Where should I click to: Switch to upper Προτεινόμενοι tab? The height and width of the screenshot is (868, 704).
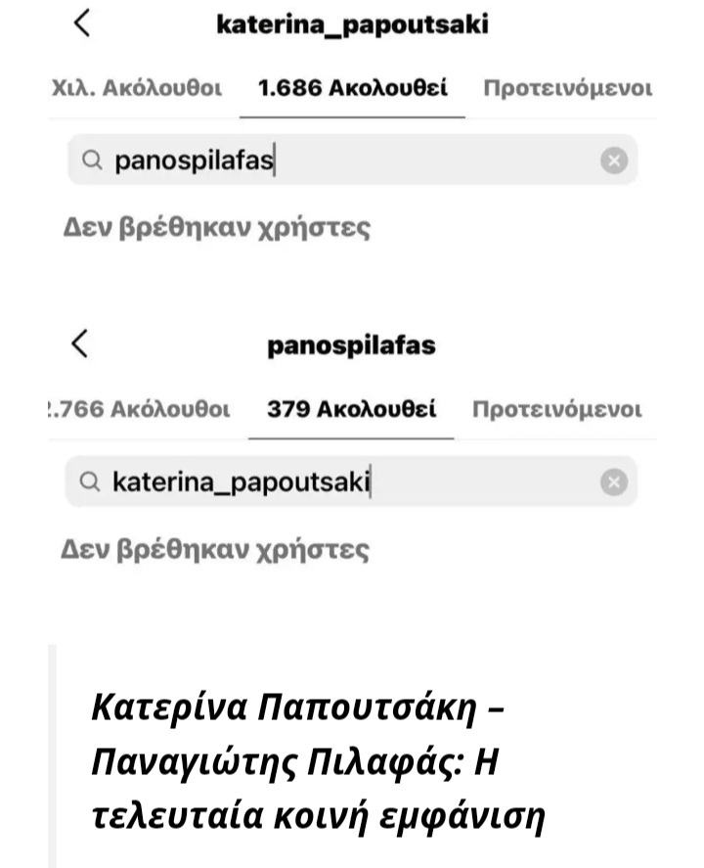(x=568, y=88)
